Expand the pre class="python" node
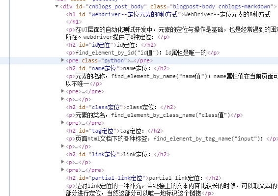The image size is (278, 196). tap(62, 60)
